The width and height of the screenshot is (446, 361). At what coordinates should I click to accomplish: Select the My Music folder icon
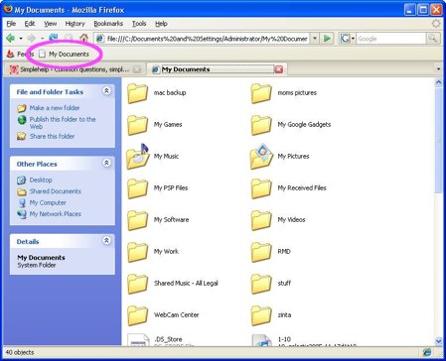[x=137, y=156]
